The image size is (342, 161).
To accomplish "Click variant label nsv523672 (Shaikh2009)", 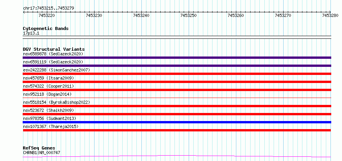I will (x=48, y=110).
